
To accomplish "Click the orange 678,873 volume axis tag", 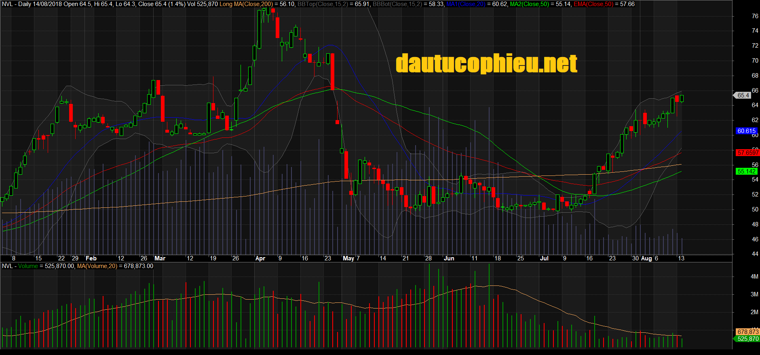I will pos(747,332).
